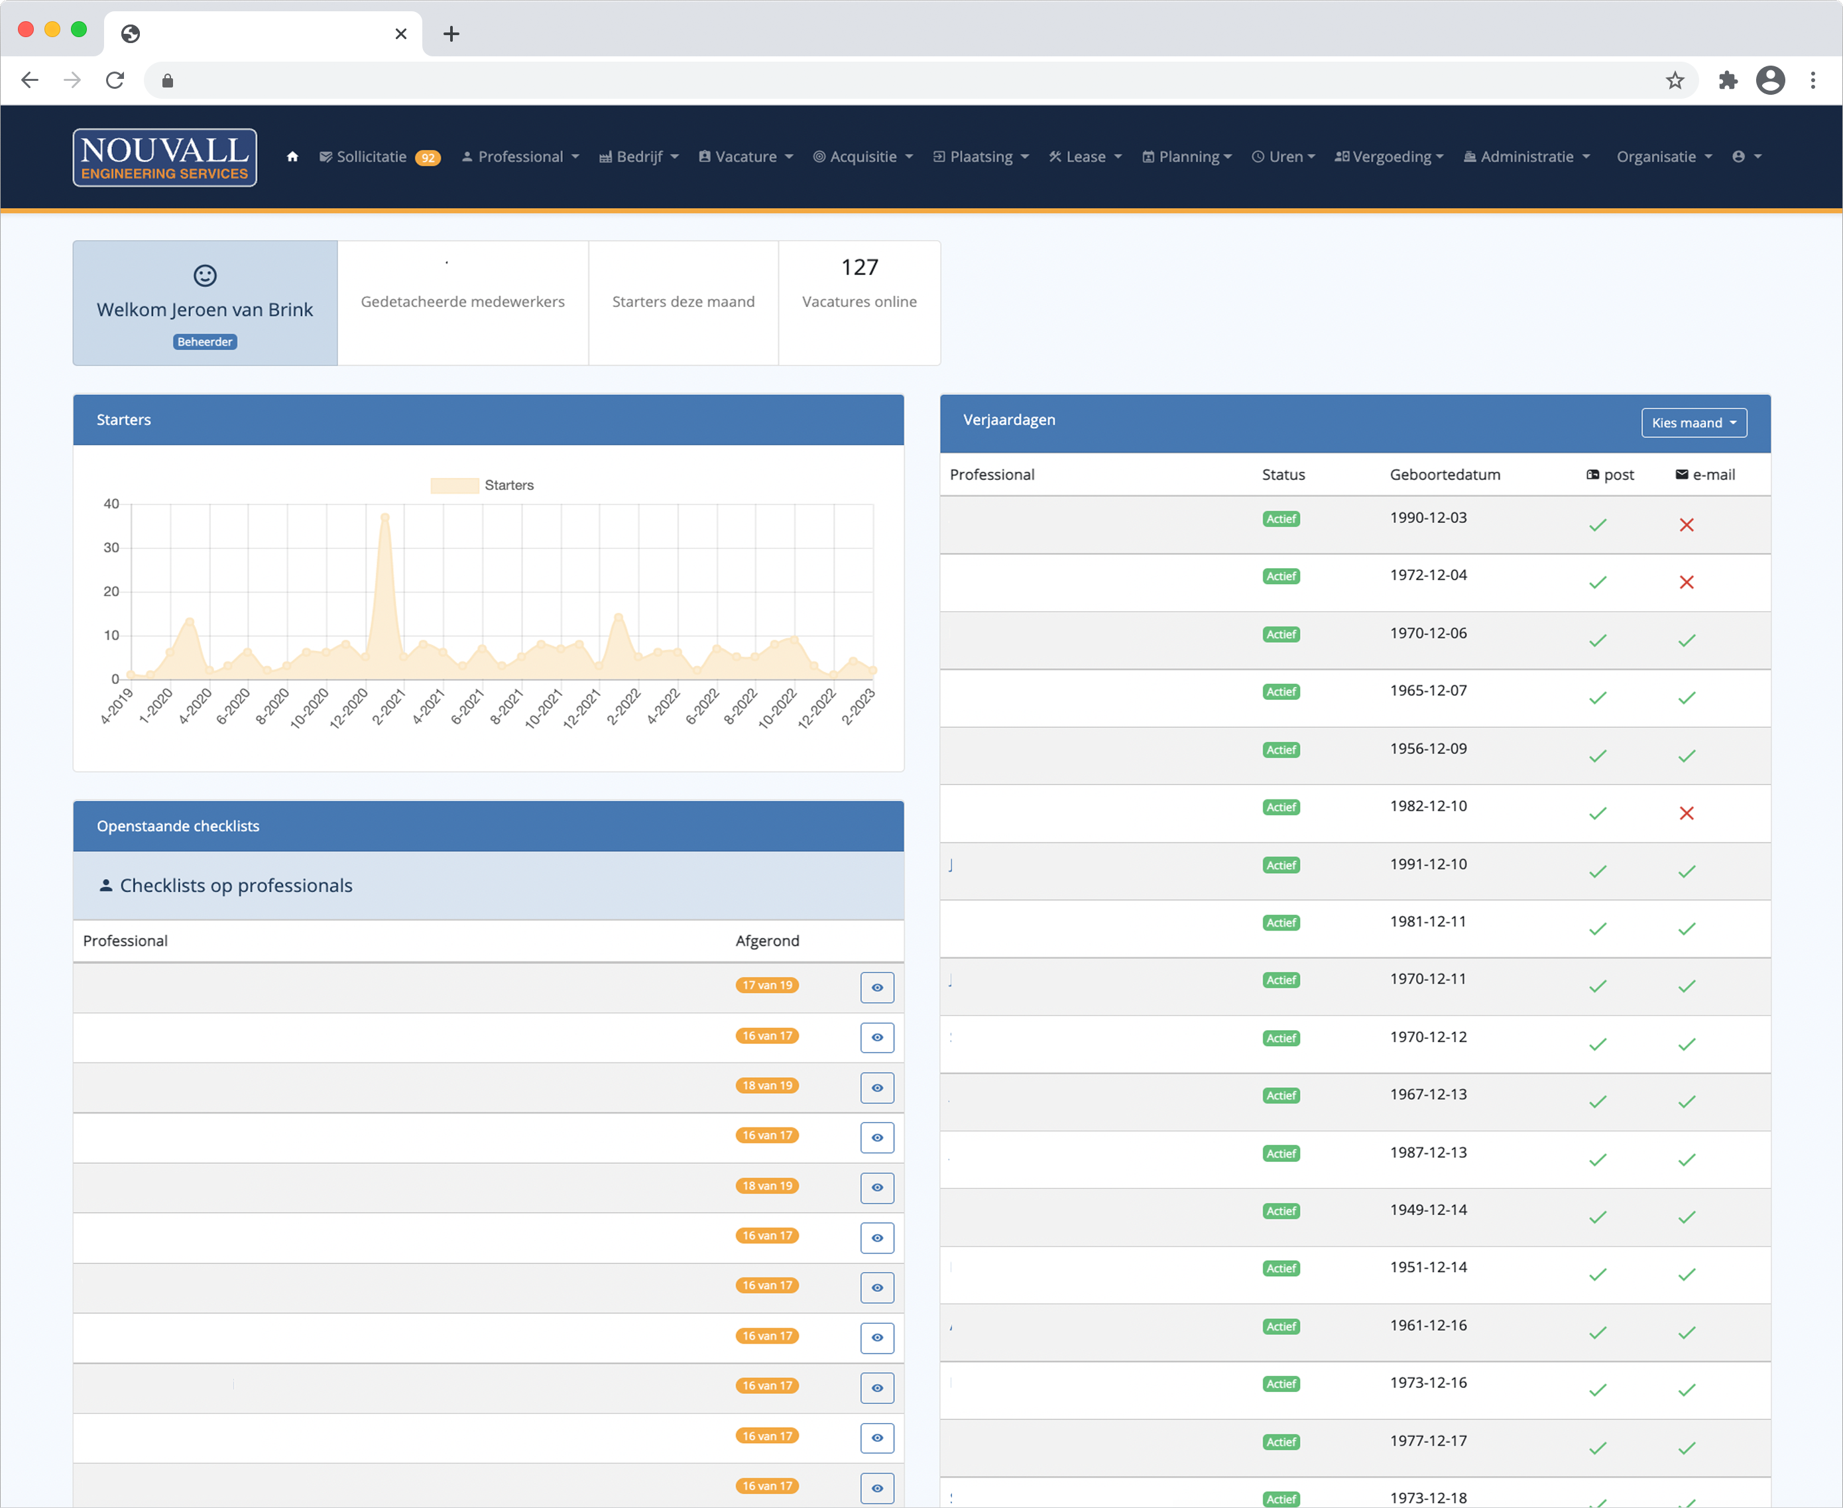Open browser extensions puzzle icon
This screenshot has height=1508, width=1843.
point(1728,81)
